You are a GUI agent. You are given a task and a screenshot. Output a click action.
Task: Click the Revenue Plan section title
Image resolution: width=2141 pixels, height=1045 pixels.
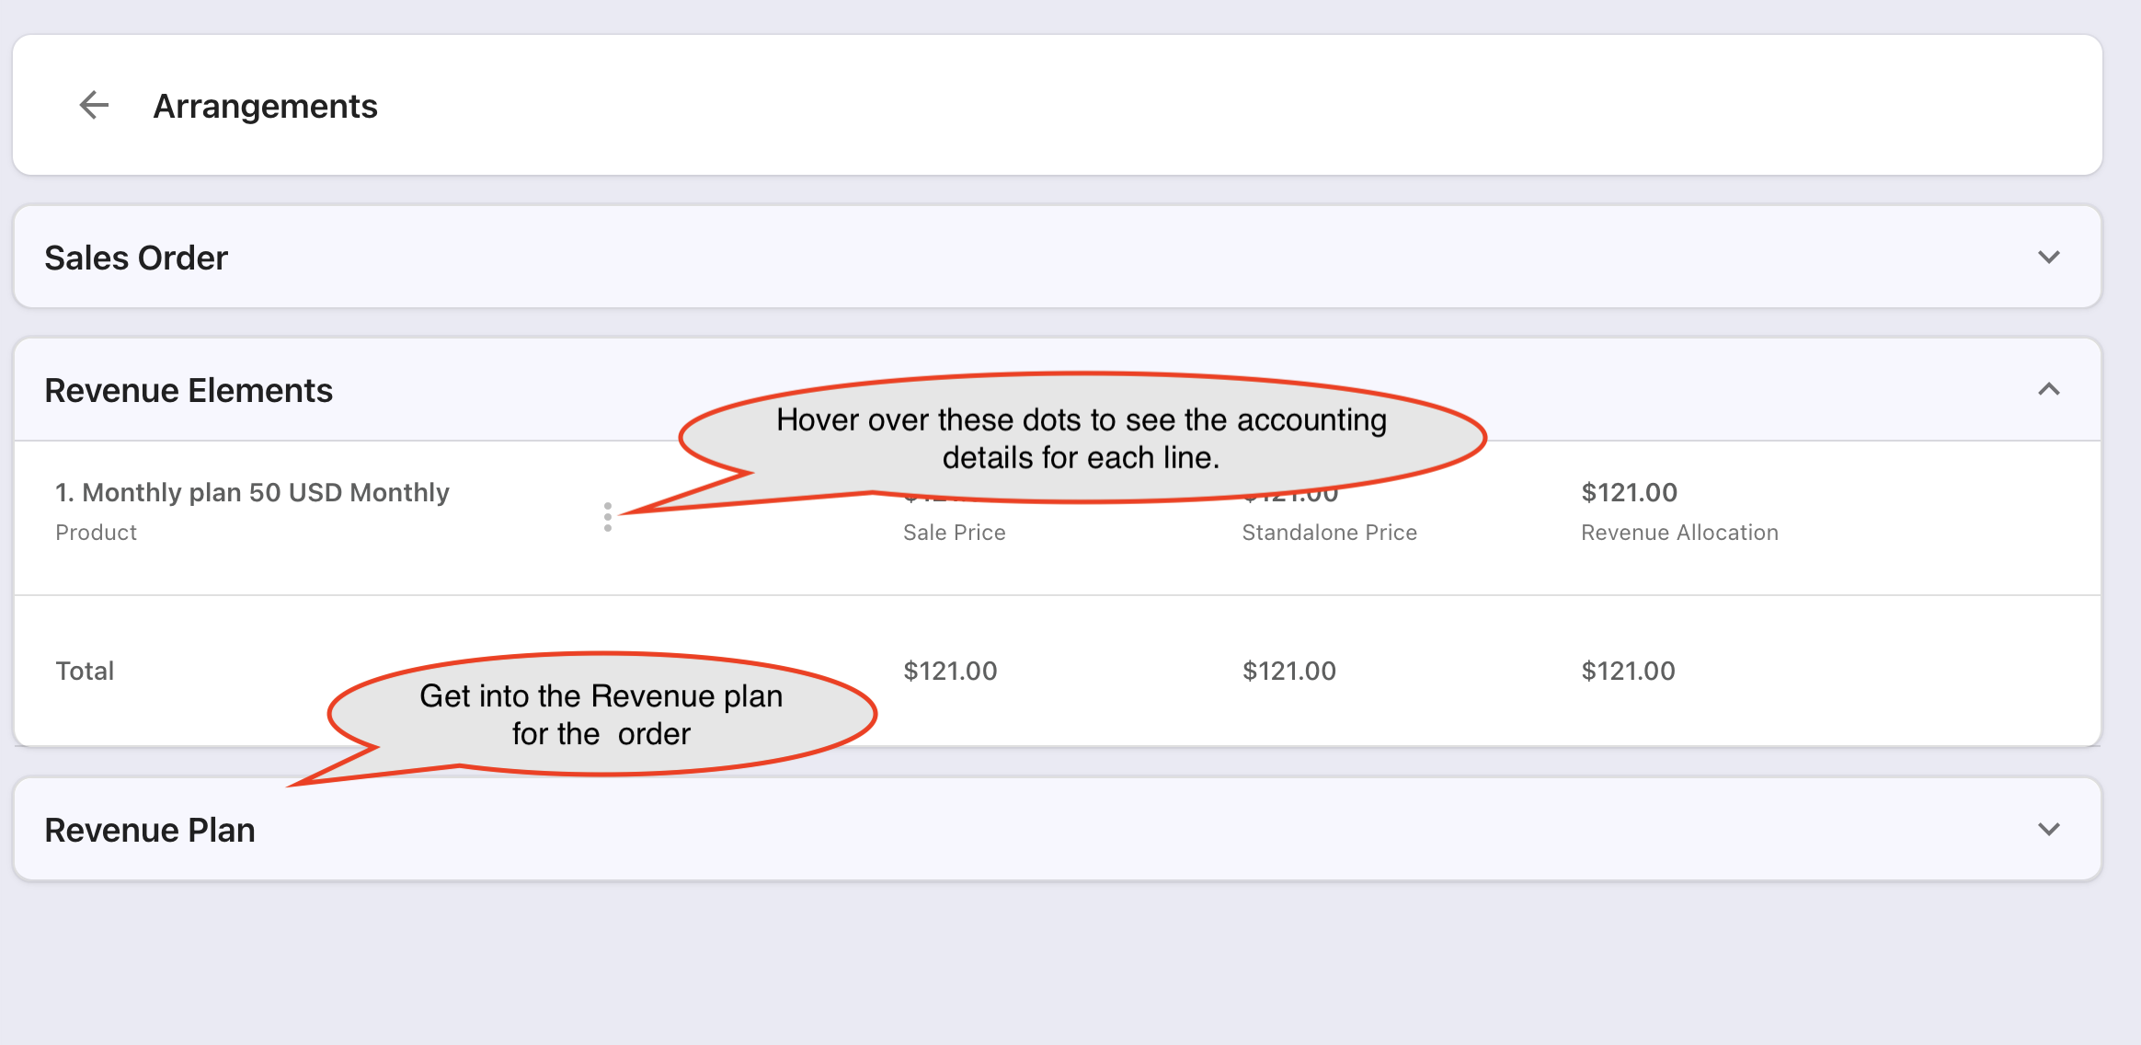(150, 831)
